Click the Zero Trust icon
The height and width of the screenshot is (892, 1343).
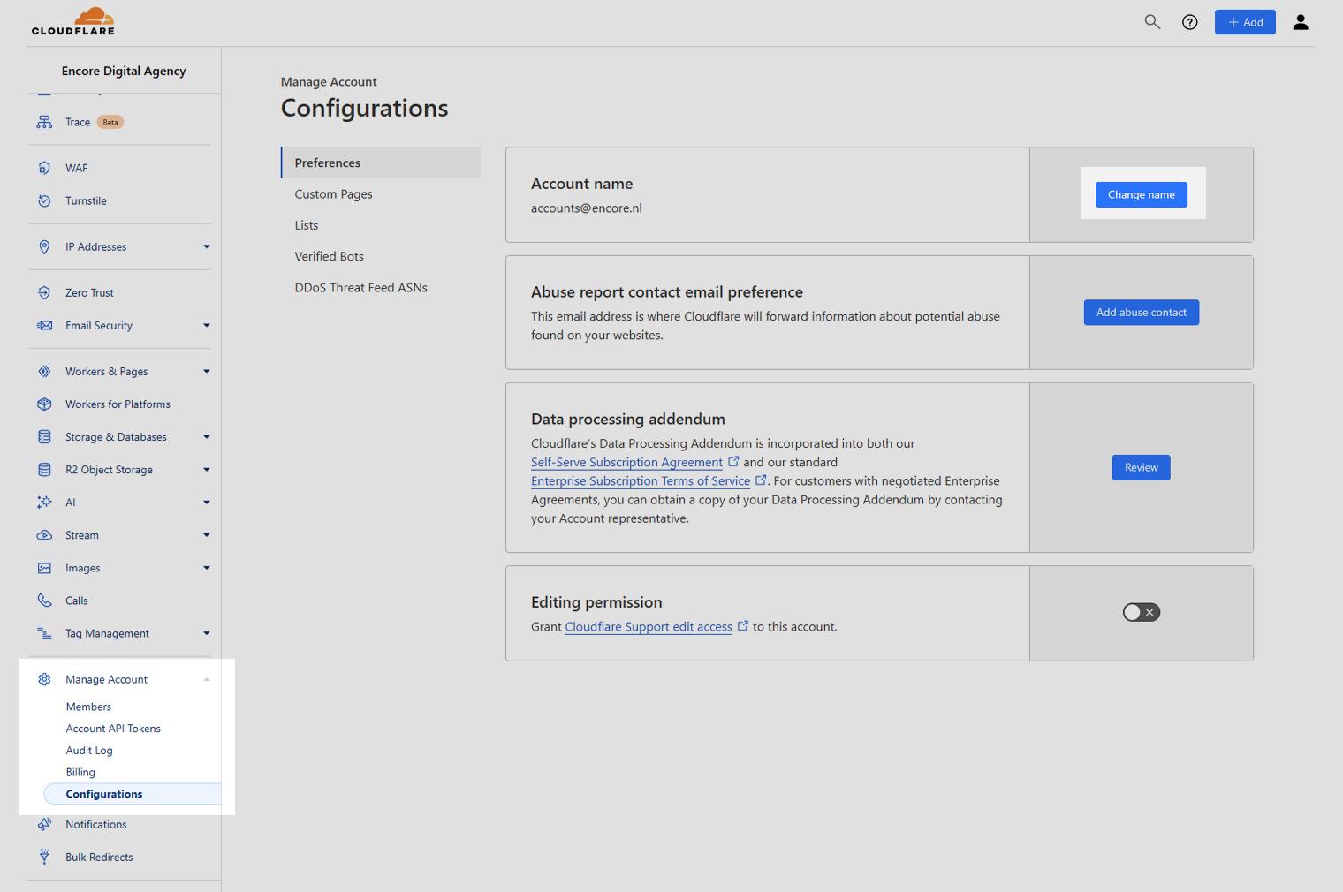[44, 292]
